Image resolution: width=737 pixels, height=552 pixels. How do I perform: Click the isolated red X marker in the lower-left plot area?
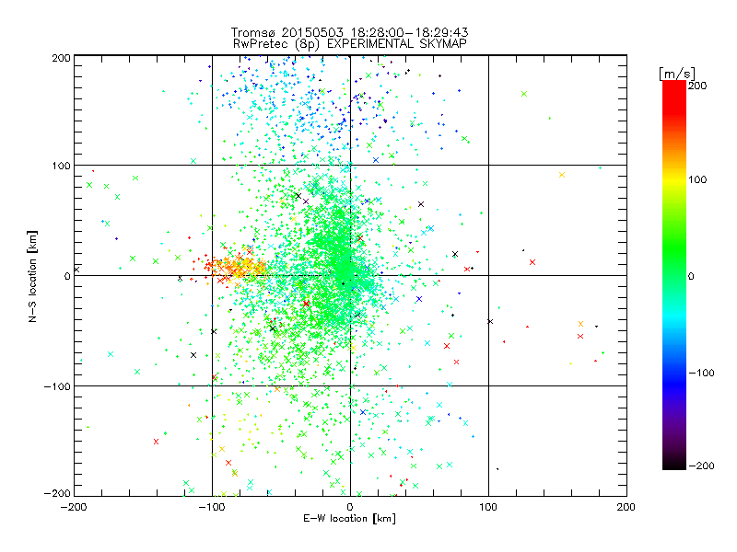pos(156,442)
